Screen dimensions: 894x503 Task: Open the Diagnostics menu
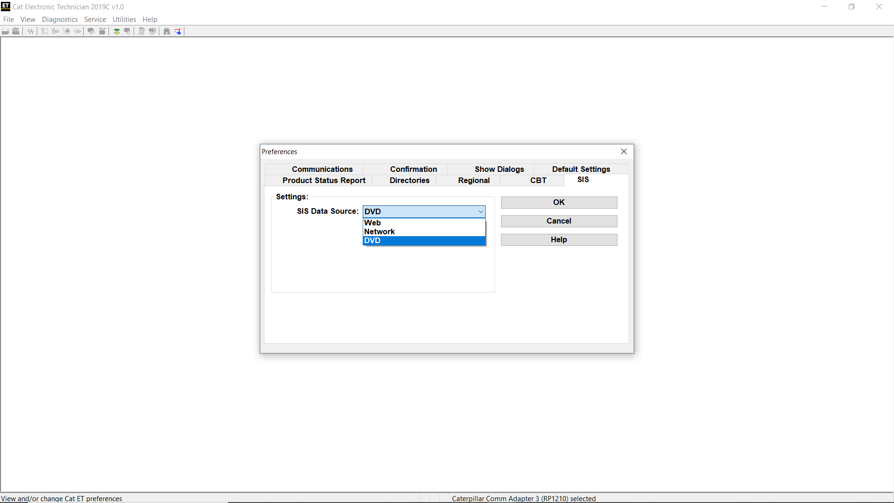coord(60,20)
